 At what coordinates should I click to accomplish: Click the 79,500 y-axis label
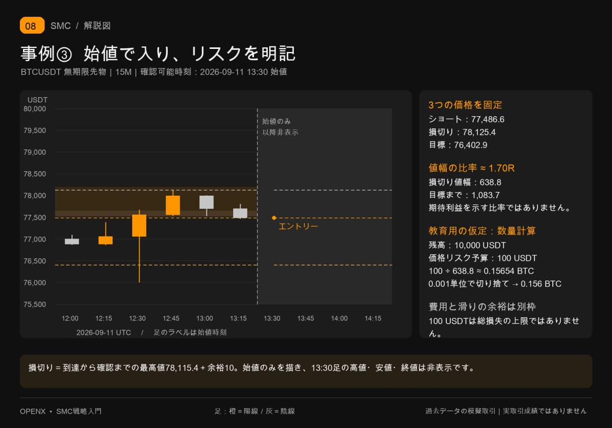click(35, 130)
